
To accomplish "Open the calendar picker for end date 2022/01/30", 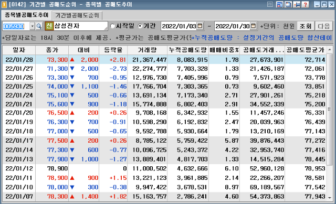I will click(x=253, y=26).
